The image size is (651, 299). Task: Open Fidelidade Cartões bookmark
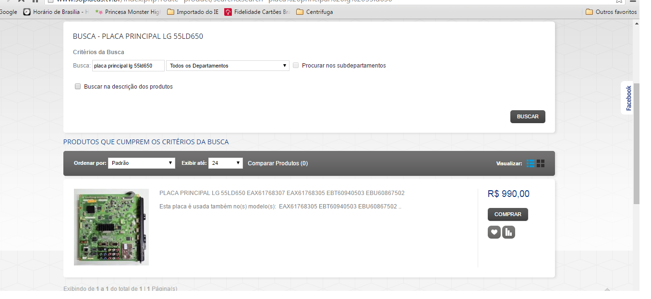[x=257, y=12]
